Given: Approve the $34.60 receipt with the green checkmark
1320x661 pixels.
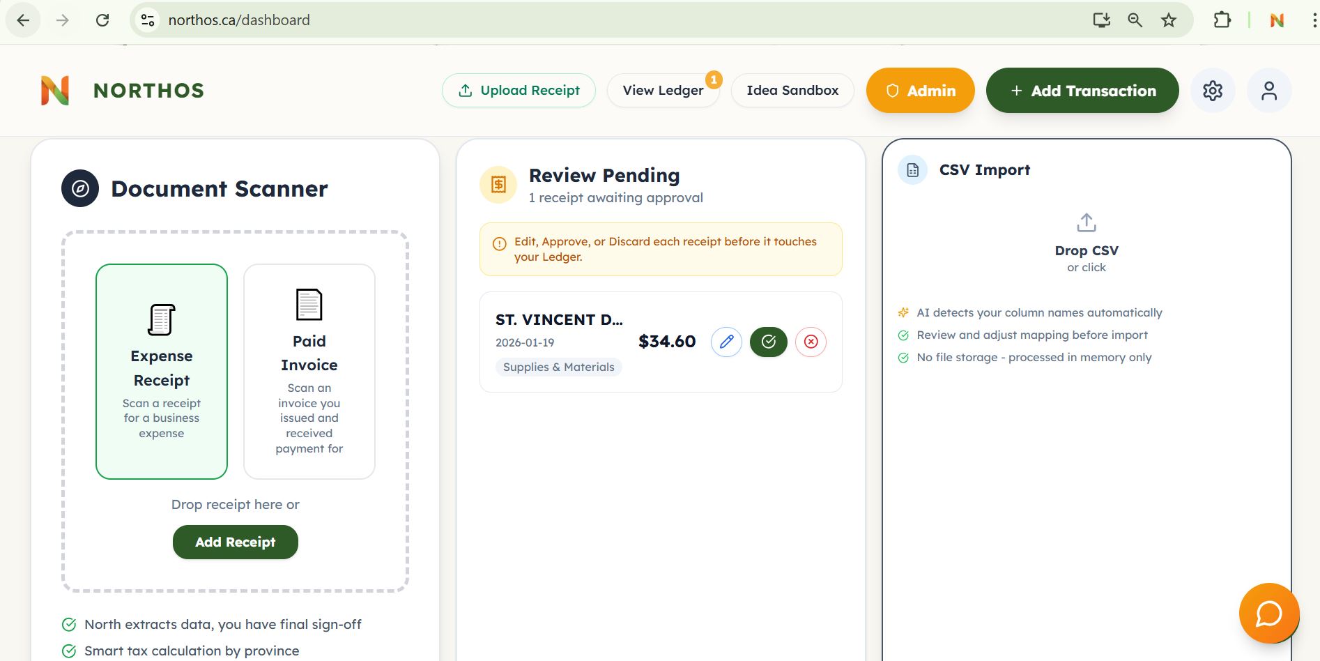Looking at the screenshot, I should (768, 342).
